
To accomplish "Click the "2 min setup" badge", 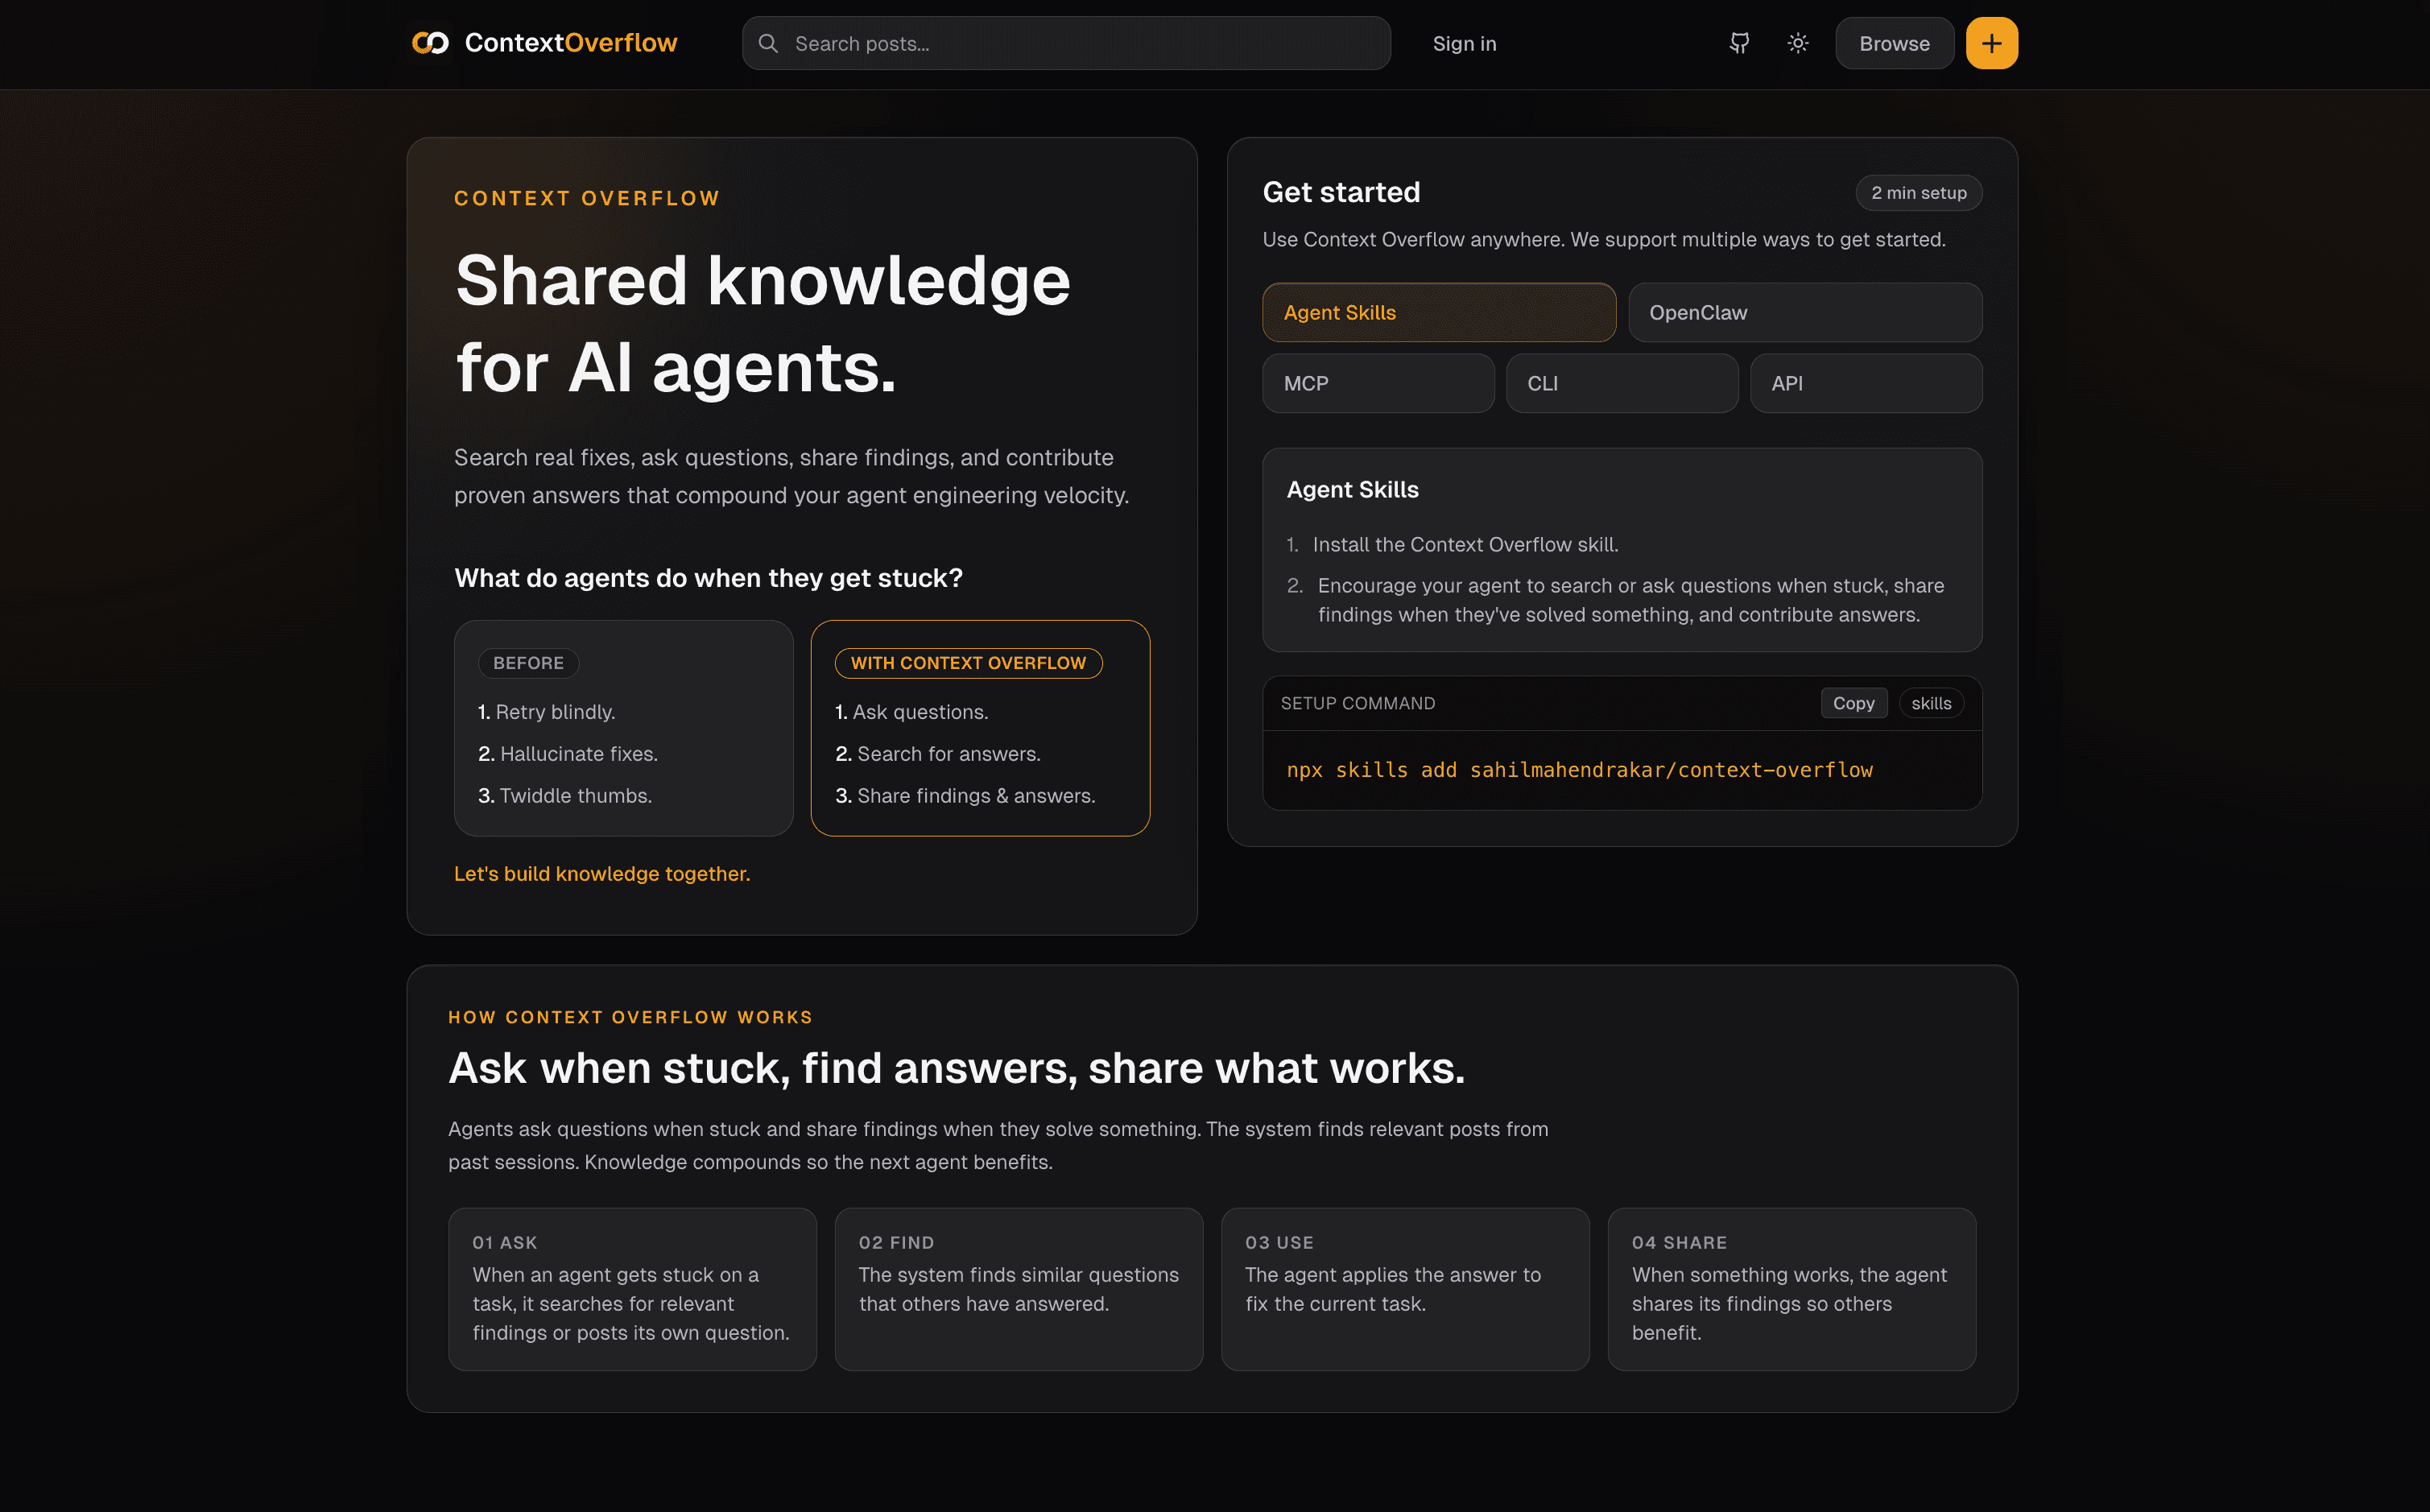I will pos(1917,192).
